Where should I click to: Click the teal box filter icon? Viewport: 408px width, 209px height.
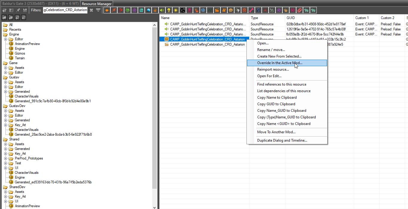141,10
